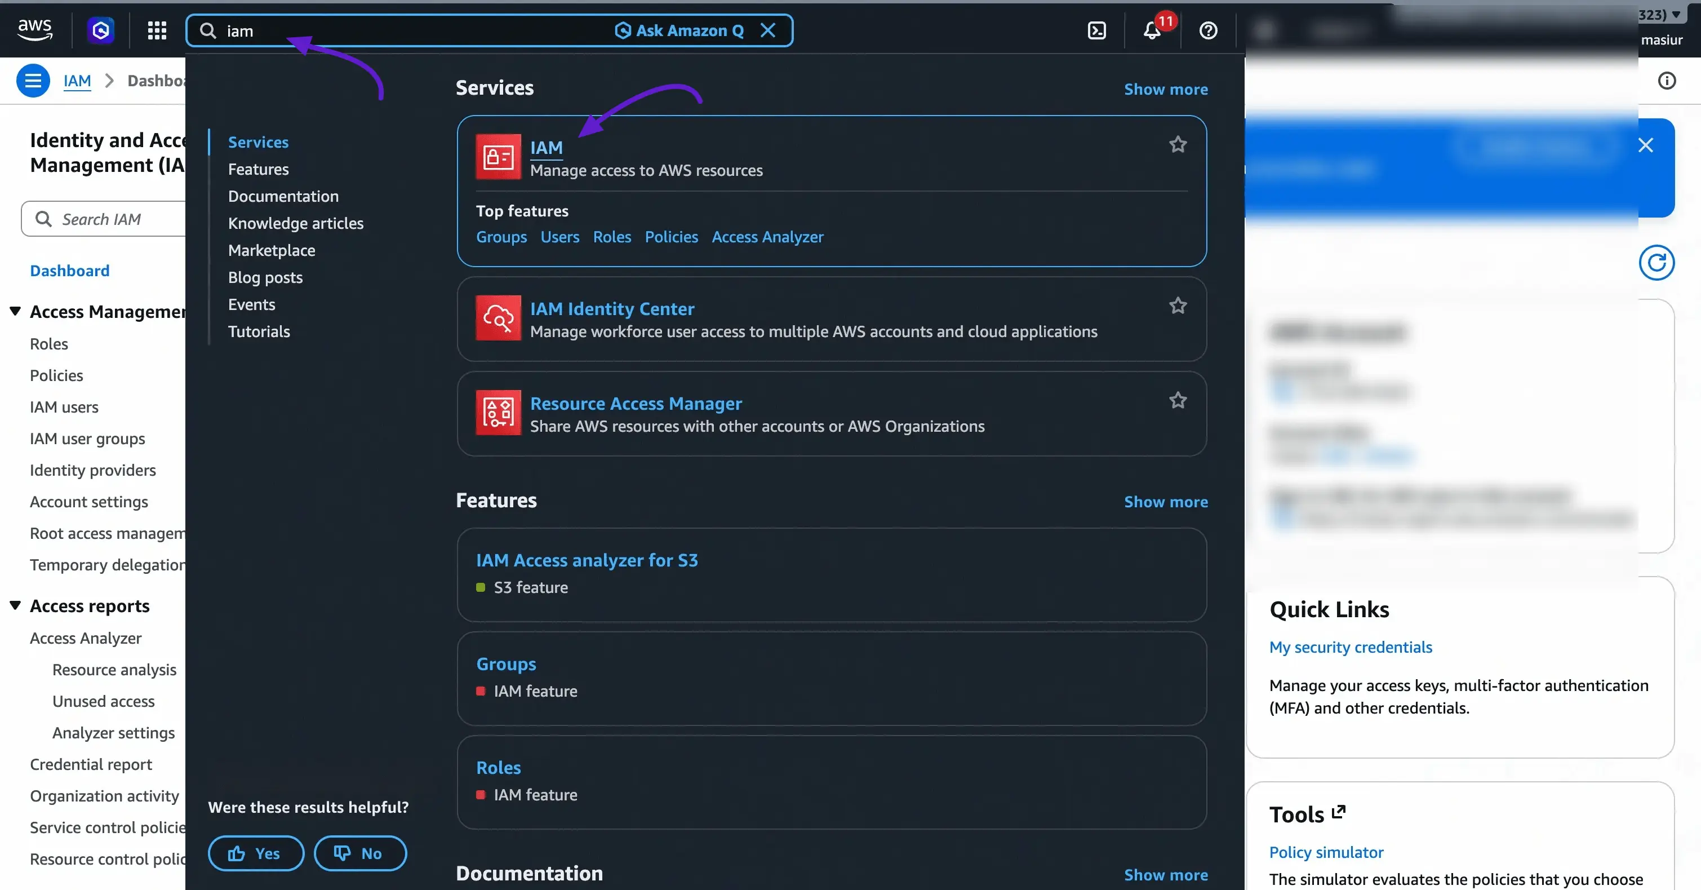This screenshot has height=890, width=1701.
Task: Open My security credentials quick link
Action: 1351,647
